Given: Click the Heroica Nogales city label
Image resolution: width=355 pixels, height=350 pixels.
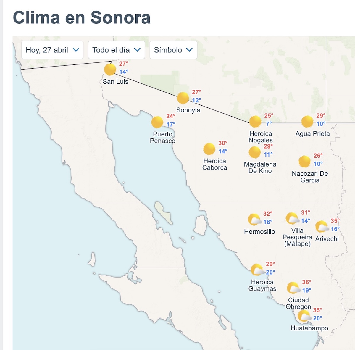Looking at the screenshot, I should (261, 137).
